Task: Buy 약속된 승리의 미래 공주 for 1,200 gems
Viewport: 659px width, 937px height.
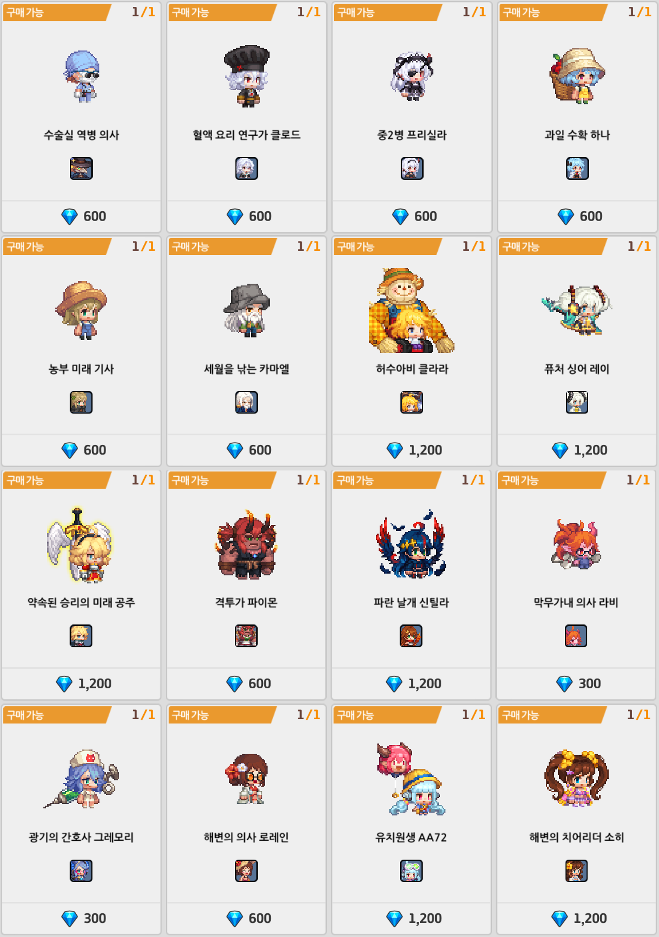Action: click(x=81, y=683)
